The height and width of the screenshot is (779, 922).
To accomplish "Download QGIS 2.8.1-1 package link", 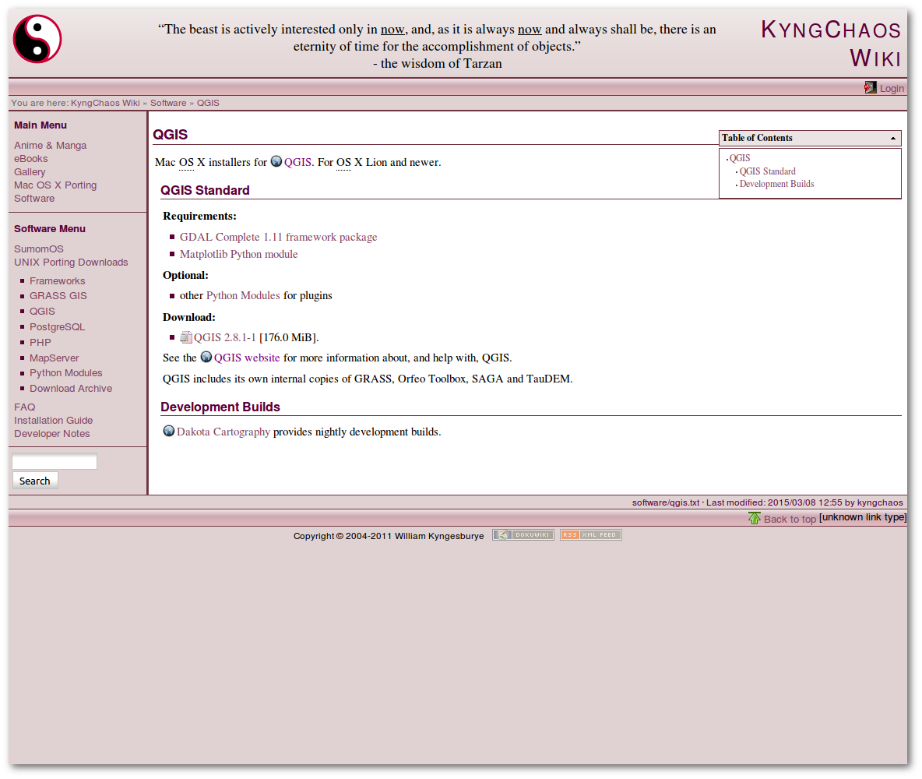I will click(224, 338).
